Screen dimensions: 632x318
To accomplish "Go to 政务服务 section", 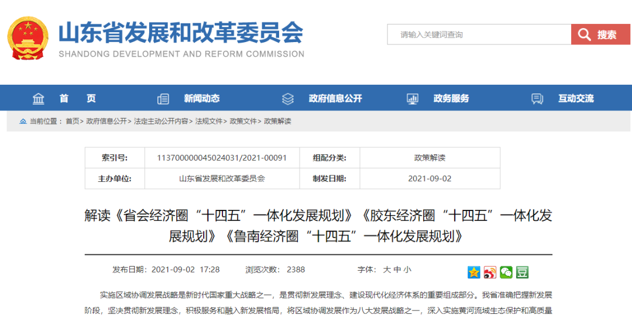I will [451, 98].
